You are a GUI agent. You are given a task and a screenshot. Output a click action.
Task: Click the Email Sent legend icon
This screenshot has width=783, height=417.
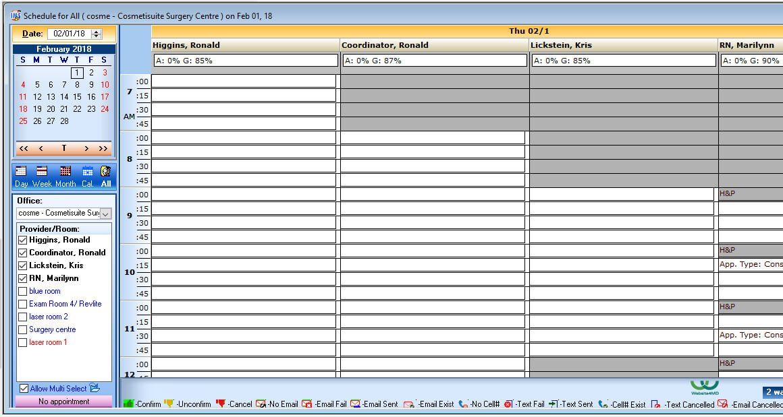tap(355, 404)
